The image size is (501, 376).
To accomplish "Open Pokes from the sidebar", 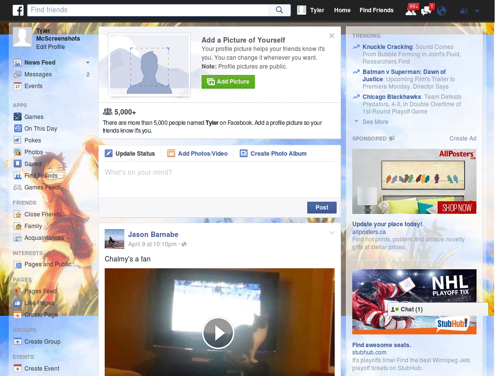I will tap(33, 141).
